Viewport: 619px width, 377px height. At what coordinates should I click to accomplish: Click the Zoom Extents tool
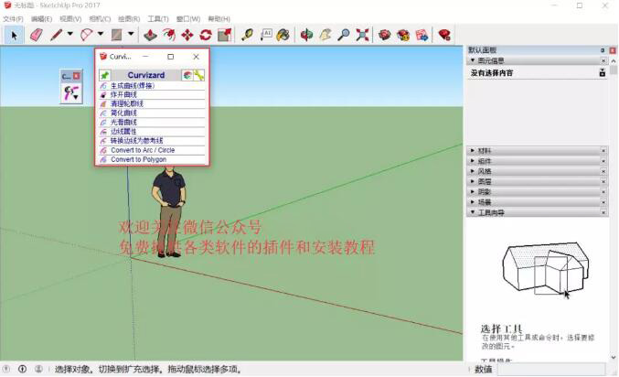pyautogui.click(x=362, y=35)
